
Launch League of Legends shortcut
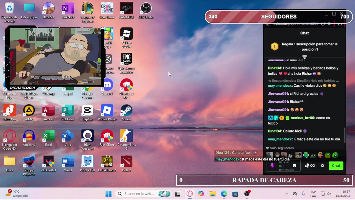click(x=87, y=12)
